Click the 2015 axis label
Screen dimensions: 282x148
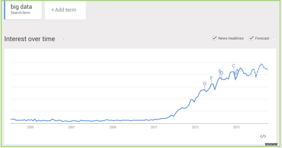click(x=236, y=127)
